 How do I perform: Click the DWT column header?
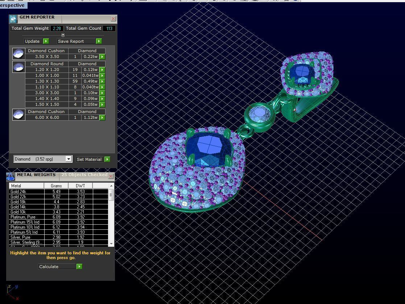(80, 186)
